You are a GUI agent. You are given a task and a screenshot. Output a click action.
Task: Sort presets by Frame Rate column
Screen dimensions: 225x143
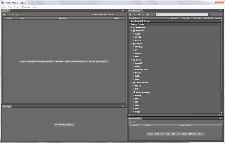click(197, 18)
